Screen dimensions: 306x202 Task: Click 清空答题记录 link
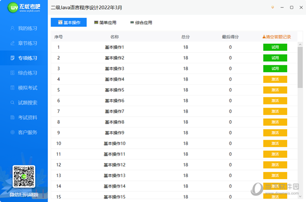point(276,37)
